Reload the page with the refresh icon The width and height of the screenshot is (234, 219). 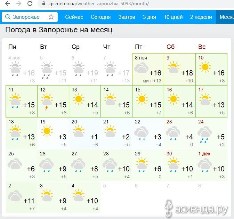click(30, 3)
